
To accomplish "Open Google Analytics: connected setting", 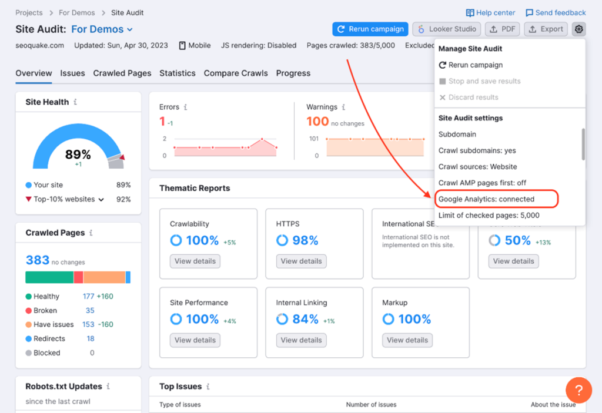I will click(496, 199).
